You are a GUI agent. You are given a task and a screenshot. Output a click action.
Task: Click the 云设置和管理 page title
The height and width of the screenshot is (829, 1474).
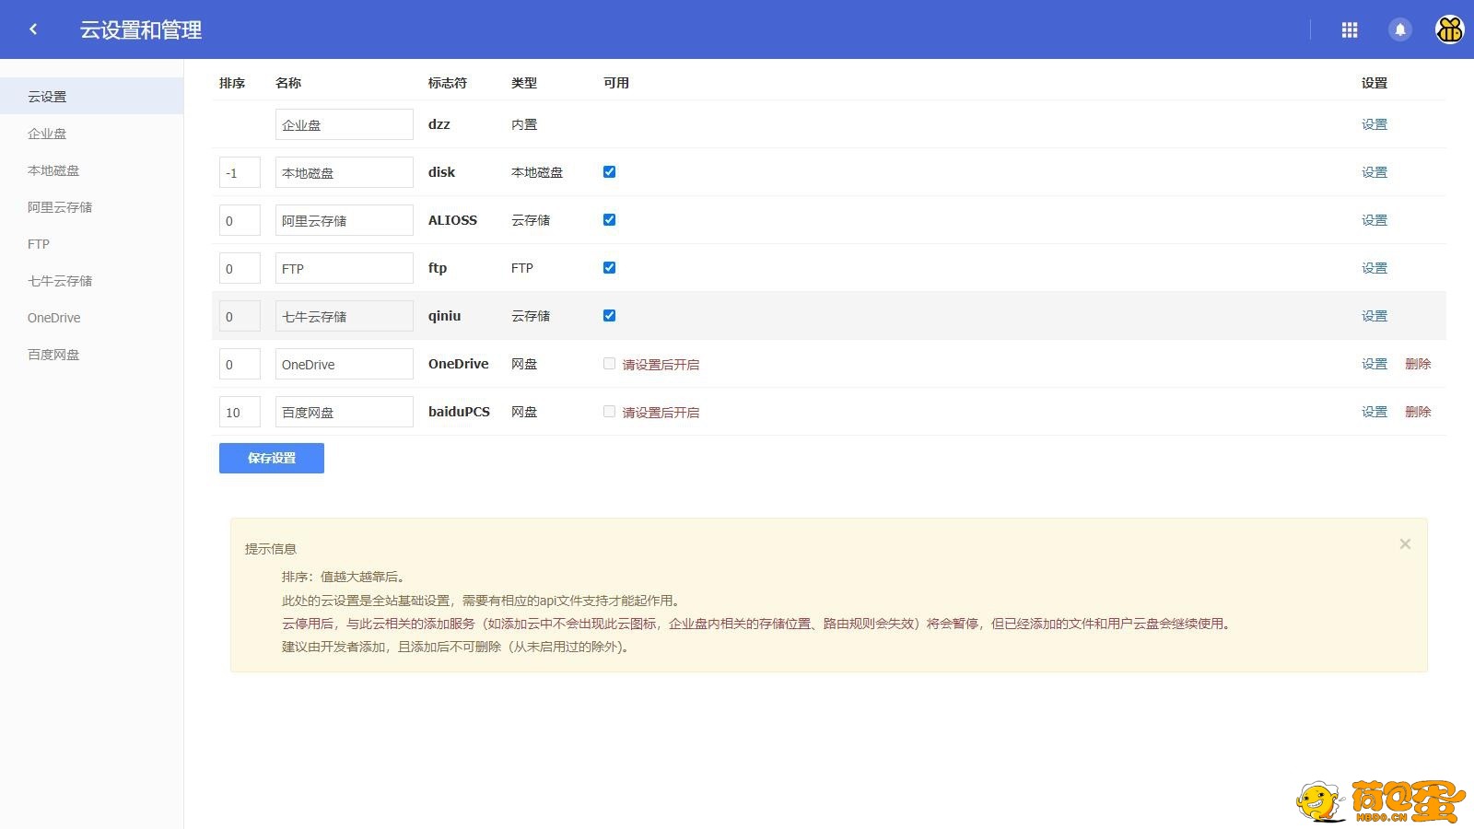tap(141, 29)
